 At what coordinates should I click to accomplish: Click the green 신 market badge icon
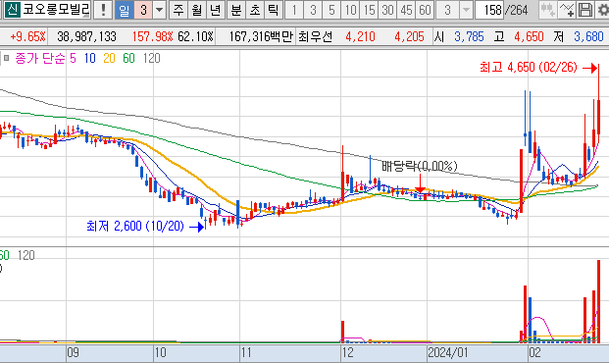pyautogui.click(x=13, y=10)
